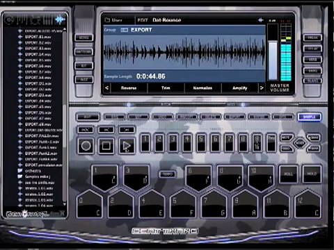Click the waveform display of EXPORT sample
Screen dimensions: 334x250
tap(184, 51)
